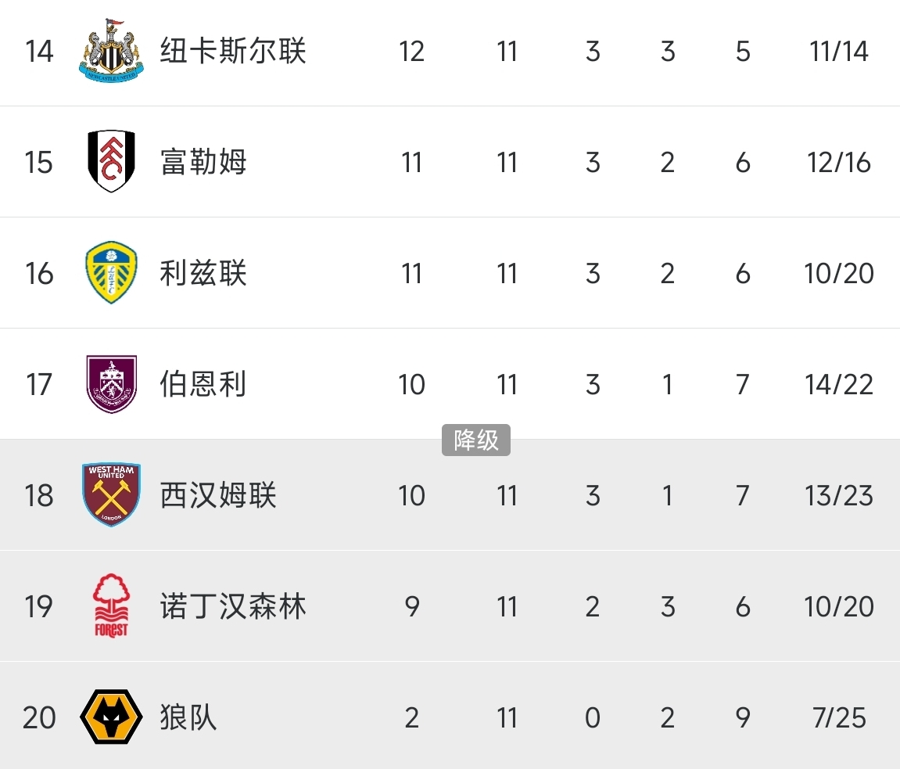Open 诺丁汉森林 team details

233,607
